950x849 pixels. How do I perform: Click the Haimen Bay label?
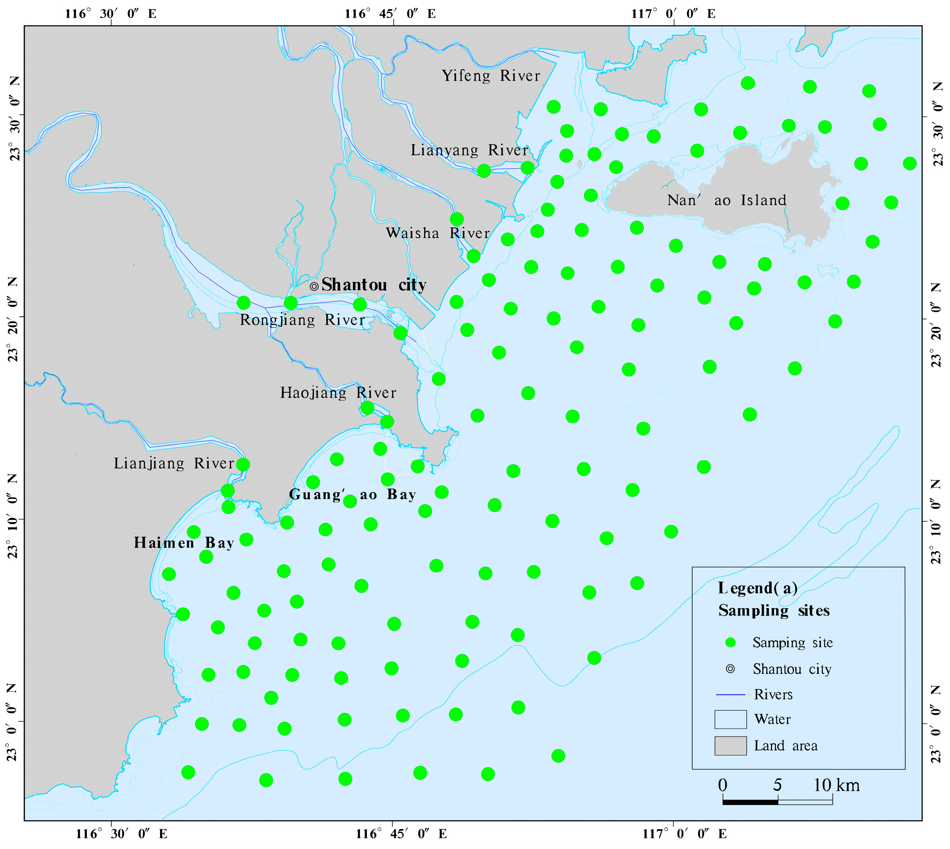(x=183, y=543)
